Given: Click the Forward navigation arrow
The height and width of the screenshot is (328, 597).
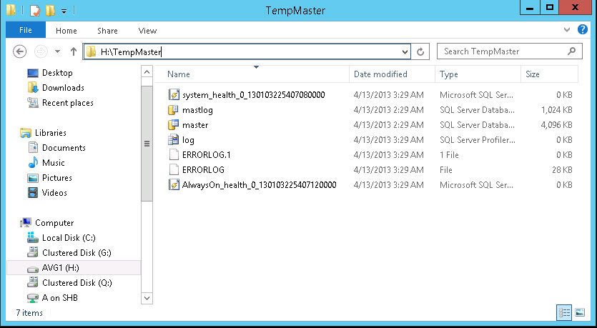Looking at the screenshot, I should coord(41,51).
